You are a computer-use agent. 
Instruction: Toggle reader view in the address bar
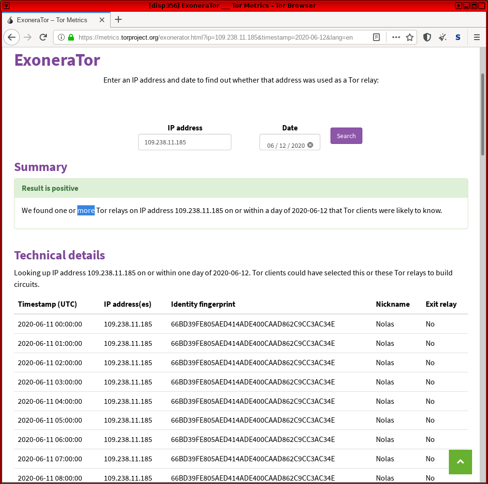(x=376, y=37)
